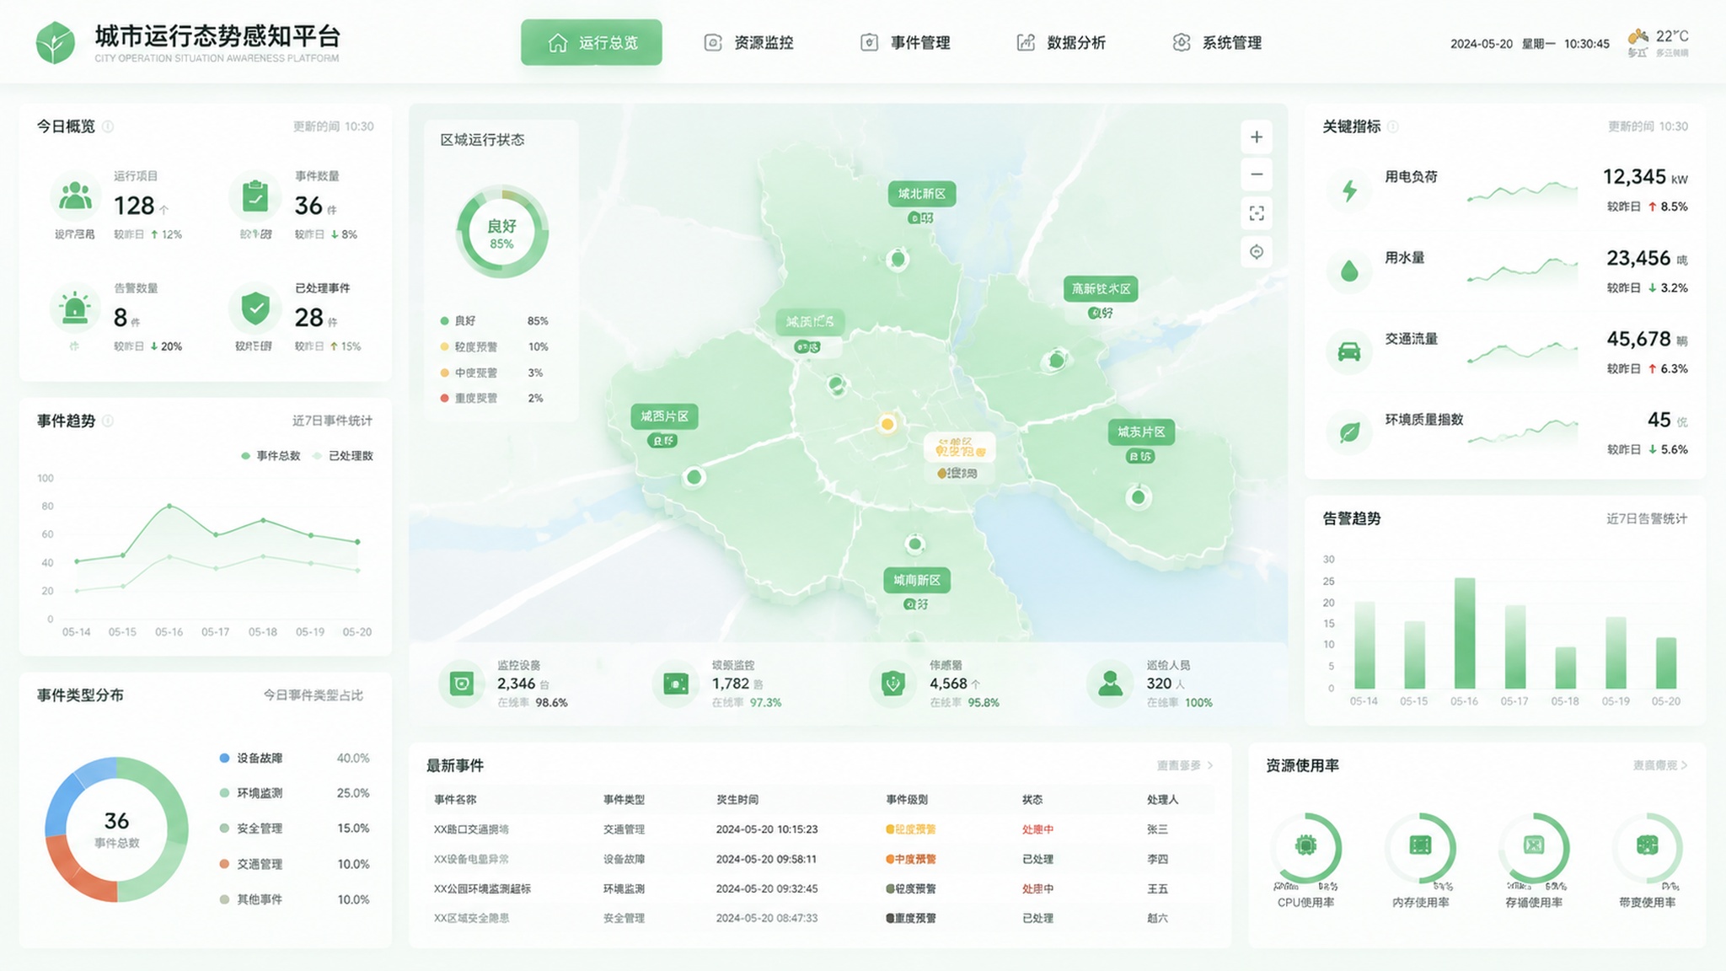Viewport: 1726px width, 971px height.
Task: Click the 事件级别 column header
Action: point(907,799)
